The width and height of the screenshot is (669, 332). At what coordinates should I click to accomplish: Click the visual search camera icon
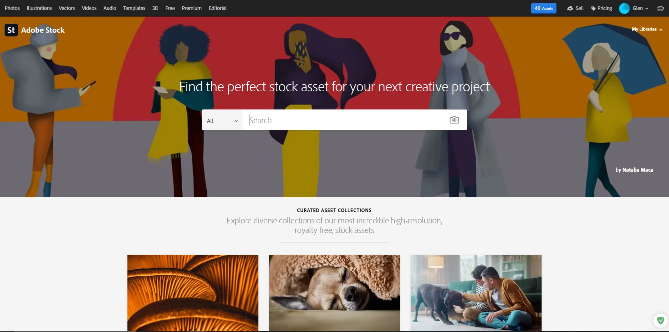[454, 120]
